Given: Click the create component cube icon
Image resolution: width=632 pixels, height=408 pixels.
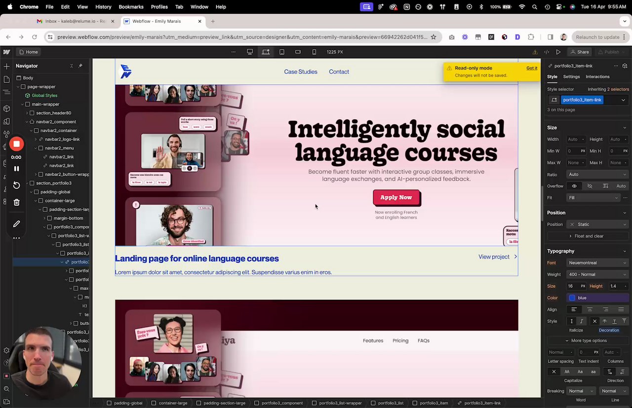Looking at the screenshot, I should pyautogui.click(x=625, y=66).
